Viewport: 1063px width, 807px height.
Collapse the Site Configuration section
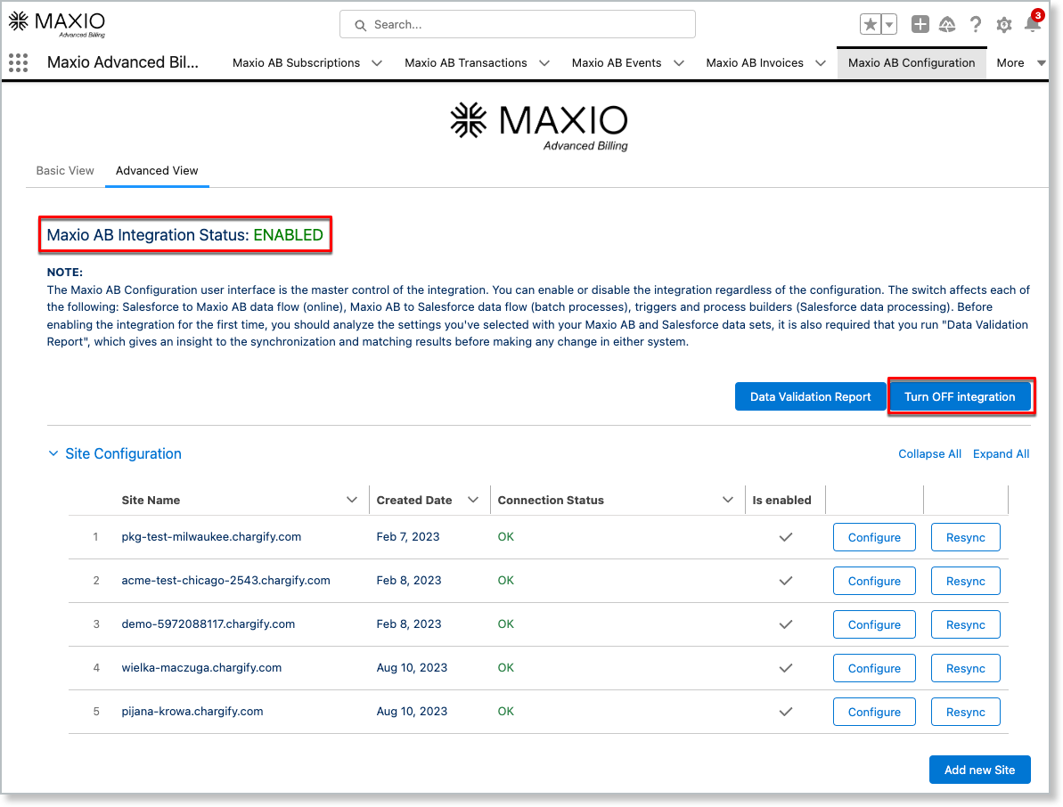tap(54, 454)
